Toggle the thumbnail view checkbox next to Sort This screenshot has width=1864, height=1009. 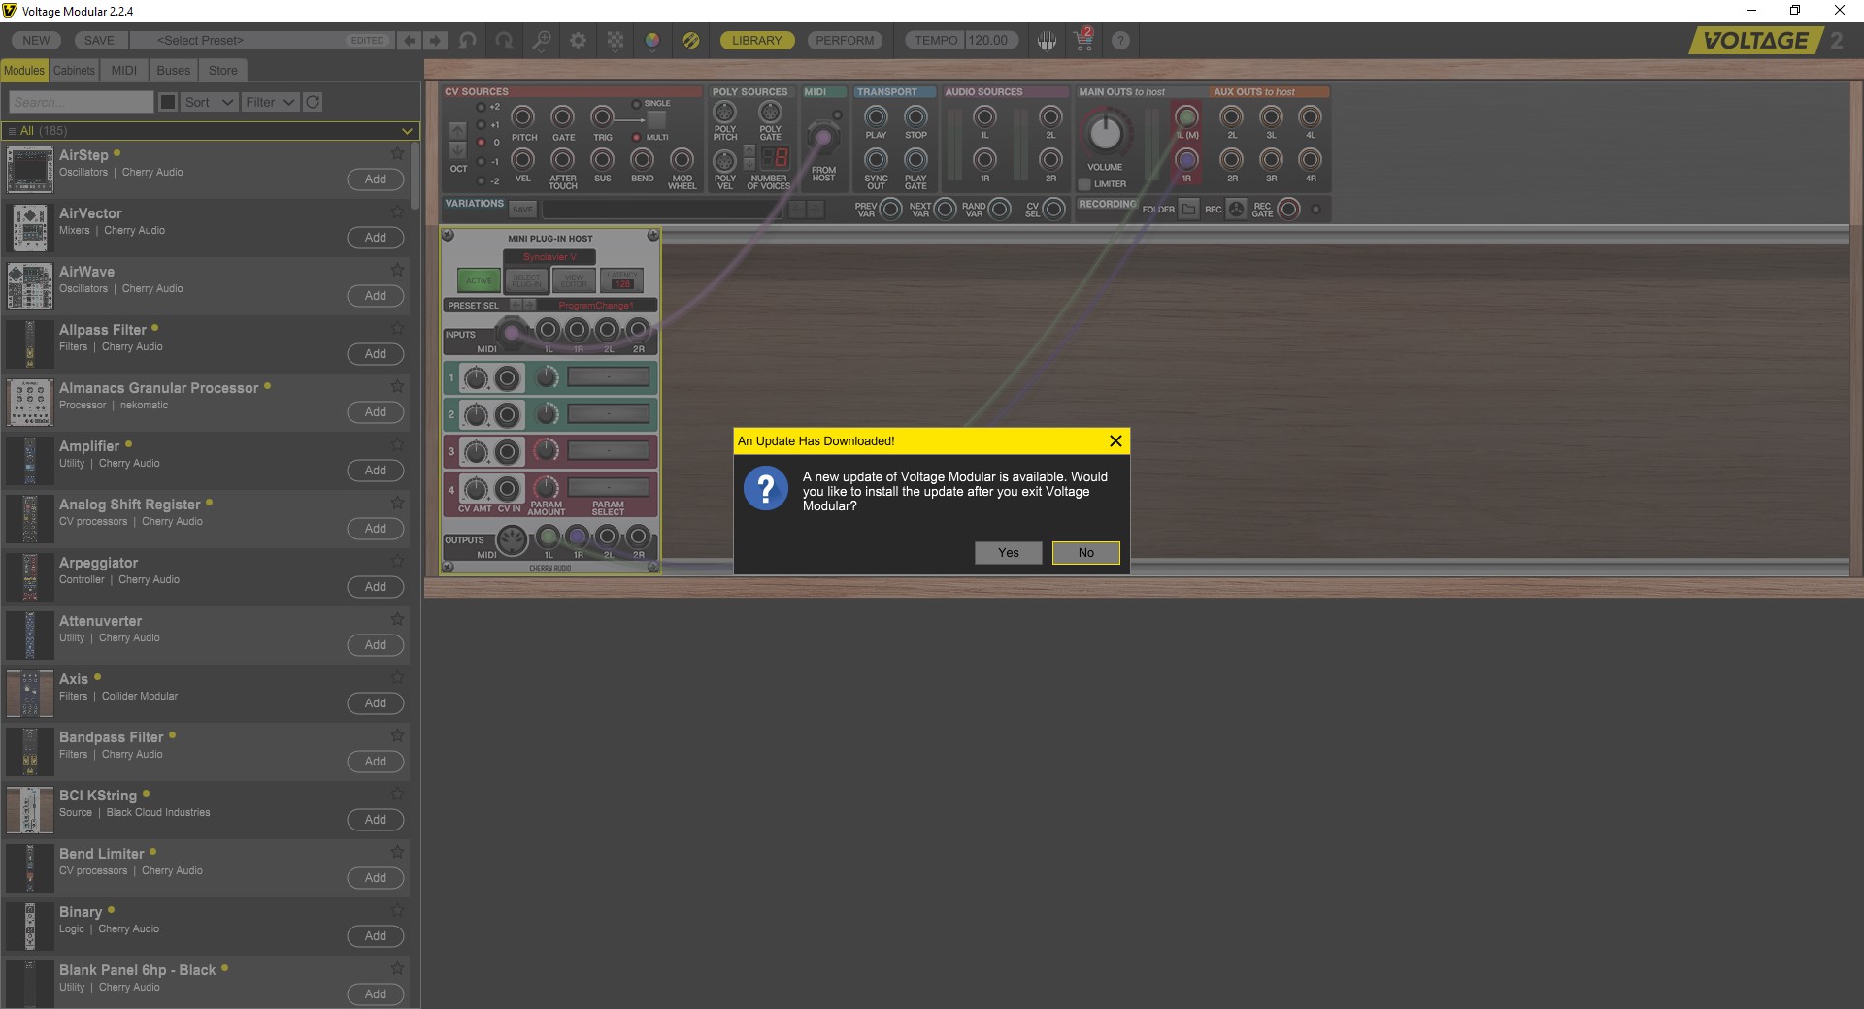click(x=168, y=102)
